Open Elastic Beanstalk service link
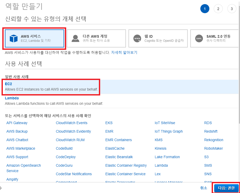Image resolution: width=240 pixels, height=193 pixels. point(119,157)
